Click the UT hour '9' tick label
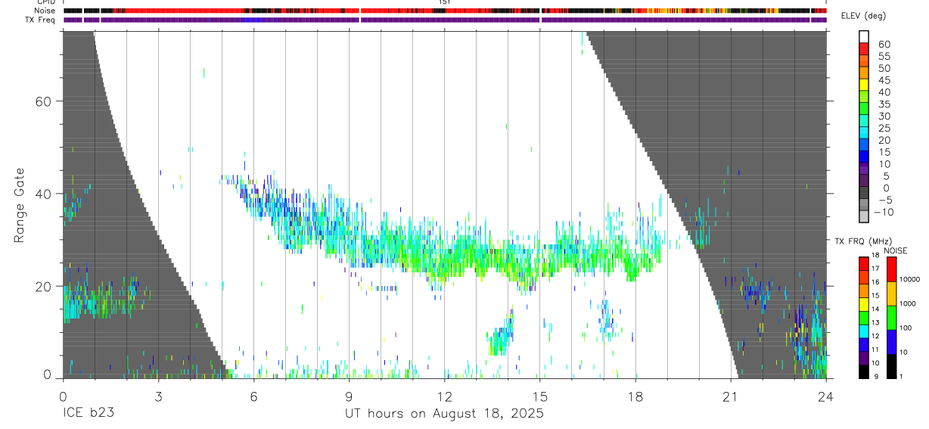 349,396
